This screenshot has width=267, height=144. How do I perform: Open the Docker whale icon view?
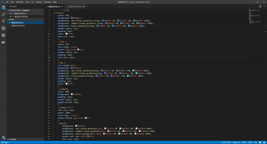(3, 42)
